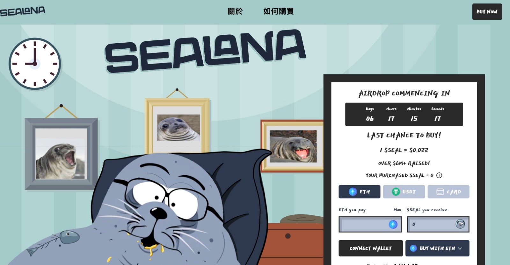The image size is (510, 265).
Task: Click the seal coin icon in receive field
Action: 460,224
